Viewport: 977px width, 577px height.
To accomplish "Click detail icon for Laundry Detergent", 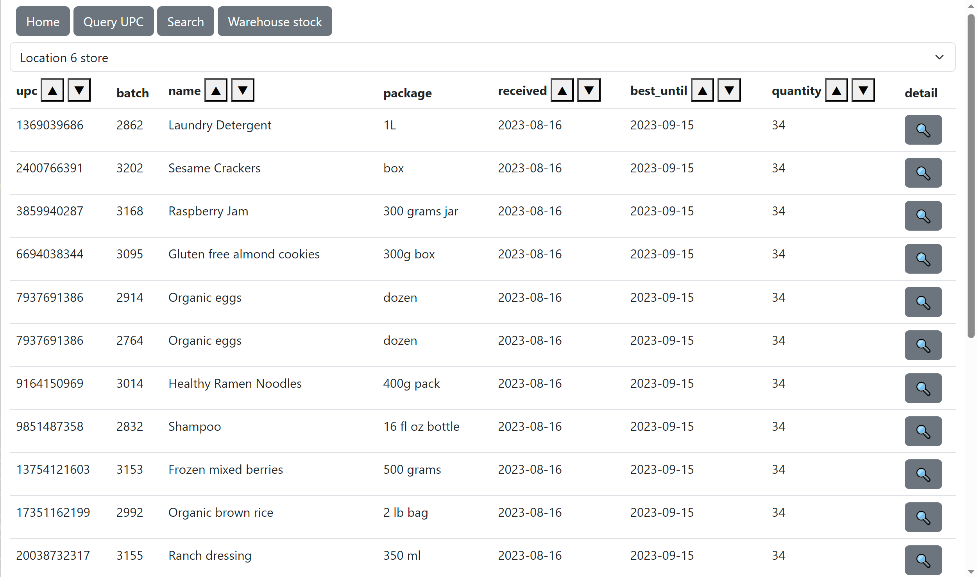I will click(923, 130).
